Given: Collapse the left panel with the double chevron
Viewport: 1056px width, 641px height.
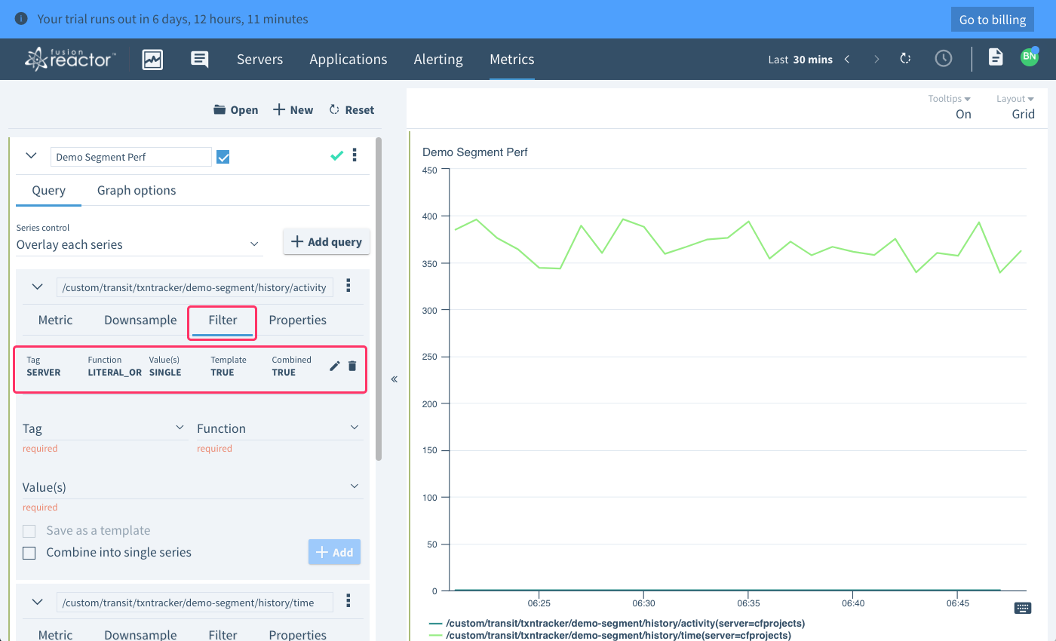Looking at the screenshot, I should 394,379.
